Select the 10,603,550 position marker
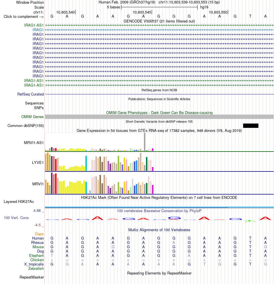This screenshot has width=274, height=284. point(218,12)
